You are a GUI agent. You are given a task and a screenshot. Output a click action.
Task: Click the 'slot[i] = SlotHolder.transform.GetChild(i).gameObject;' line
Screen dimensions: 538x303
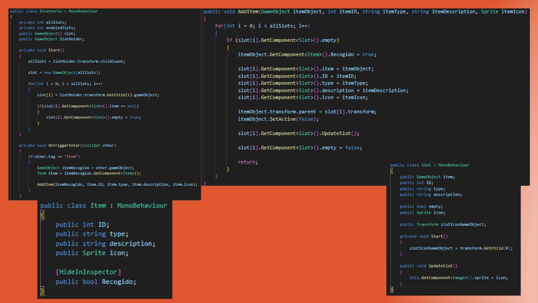click(98, 95)
